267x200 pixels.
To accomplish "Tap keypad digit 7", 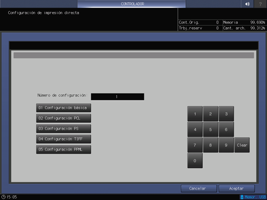I will [195, 145].
